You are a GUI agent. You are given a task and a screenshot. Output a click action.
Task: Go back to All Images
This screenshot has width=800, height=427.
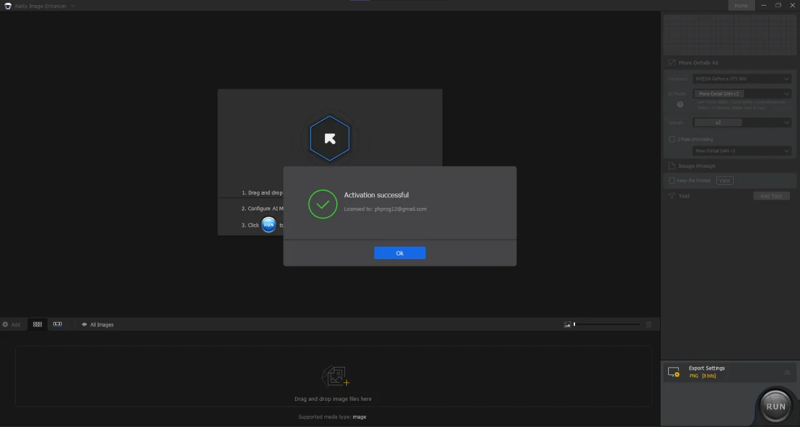point(97,325)
